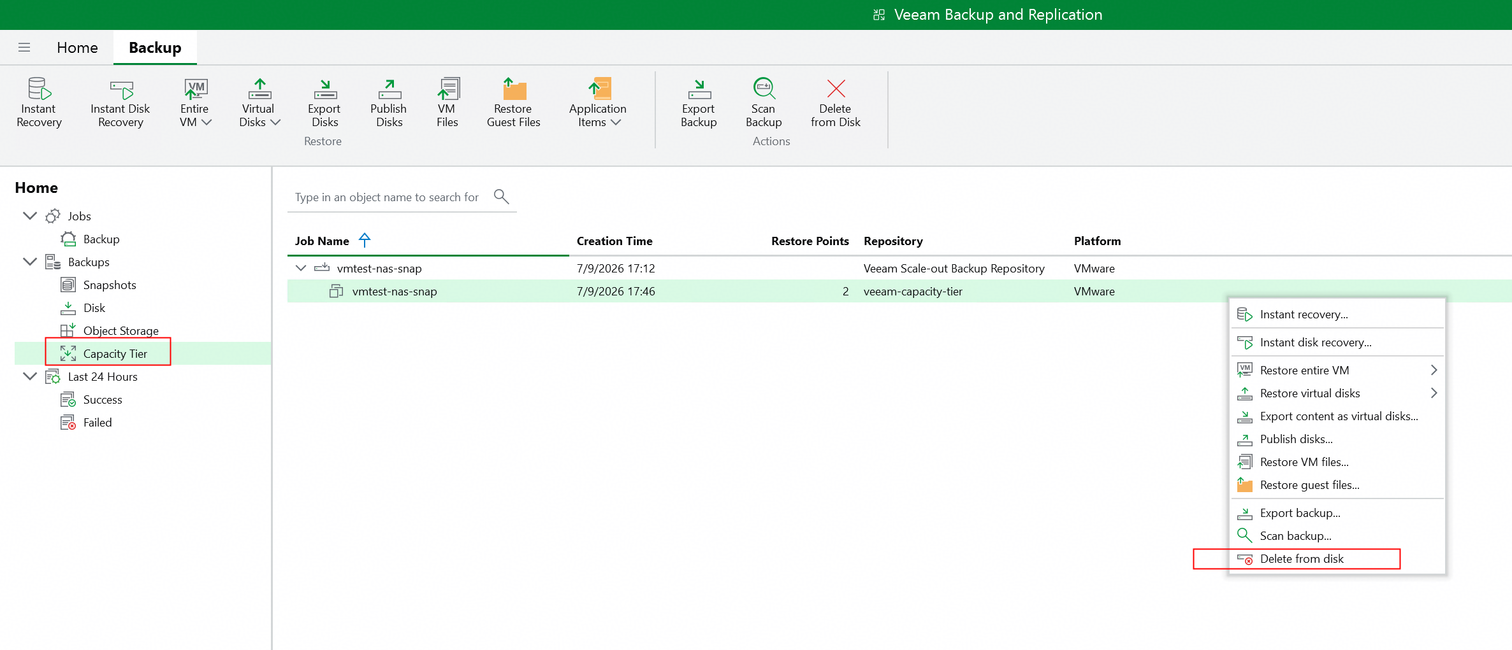The image size is (1512, 650).
Task: Sort by the Creation Time column
Action: [x=614, y=241]
